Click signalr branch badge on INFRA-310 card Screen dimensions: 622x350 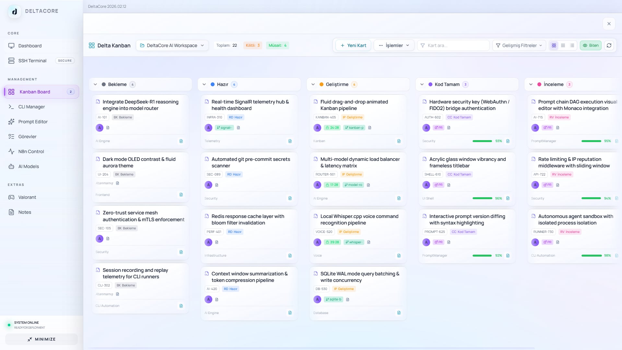[x=224, y=128]
